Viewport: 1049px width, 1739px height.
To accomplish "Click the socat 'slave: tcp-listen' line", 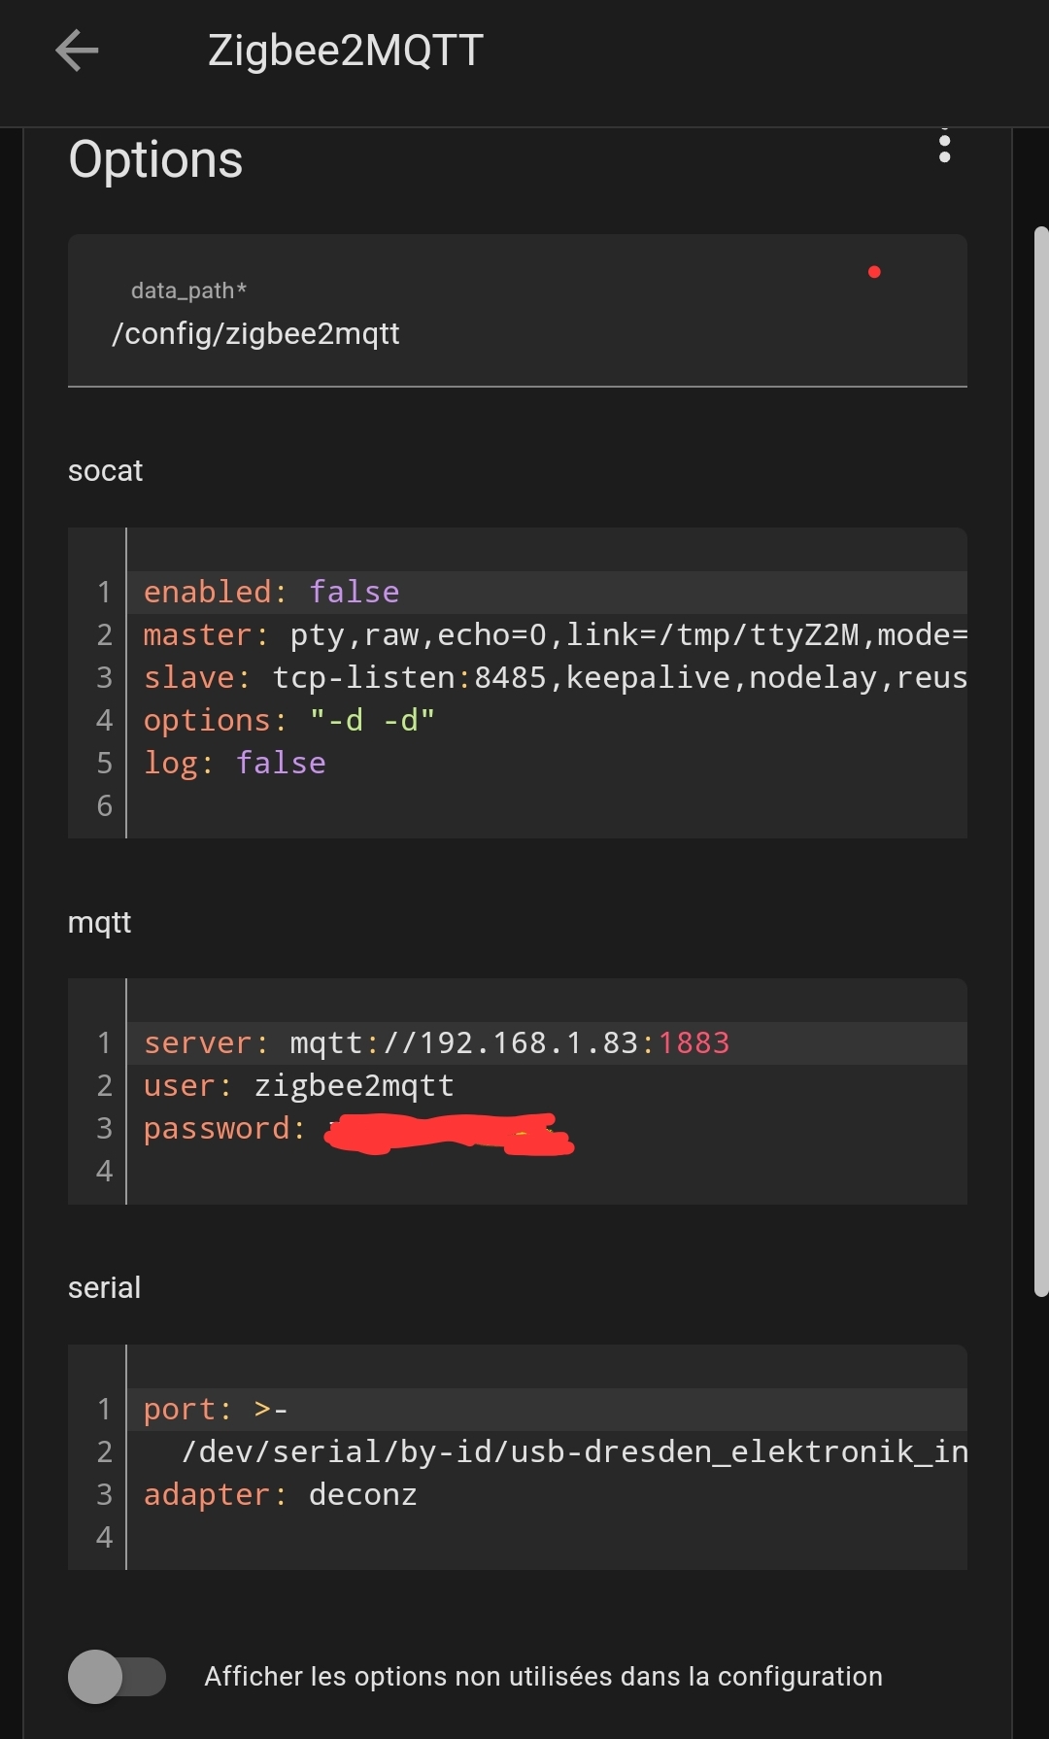I will (548, 677).
